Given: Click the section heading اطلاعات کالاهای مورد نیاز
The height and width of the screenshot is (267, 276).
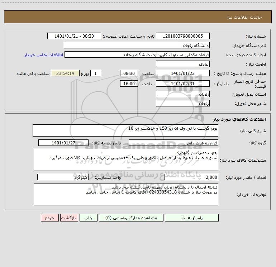Looking at the screenshot, I should point(239,119).
